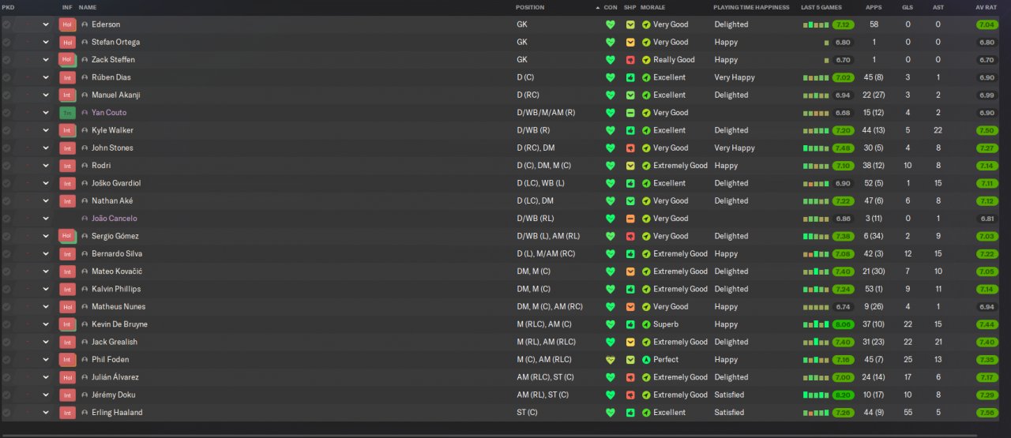Click the person icon beside Julián Álvarez's name
Viewport: 1011px width, 438px height.
[85, 377]
